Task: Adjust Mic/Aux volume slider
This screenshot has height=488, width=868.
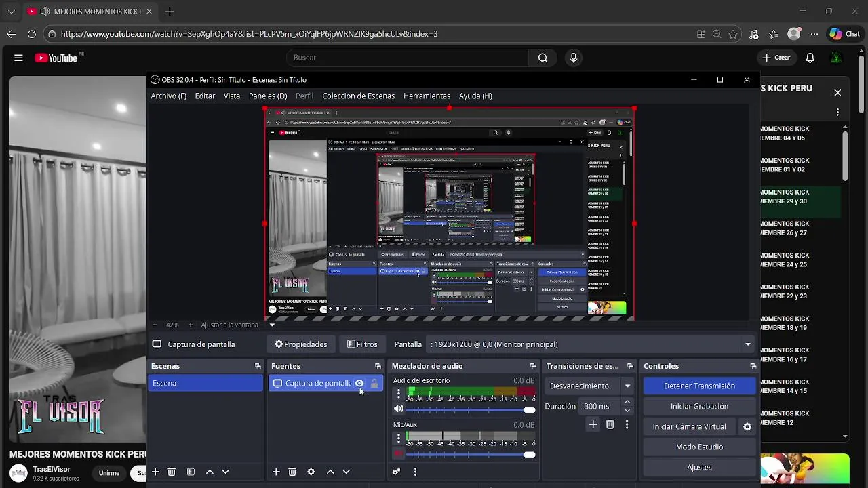Action: (x=471, y=454)
